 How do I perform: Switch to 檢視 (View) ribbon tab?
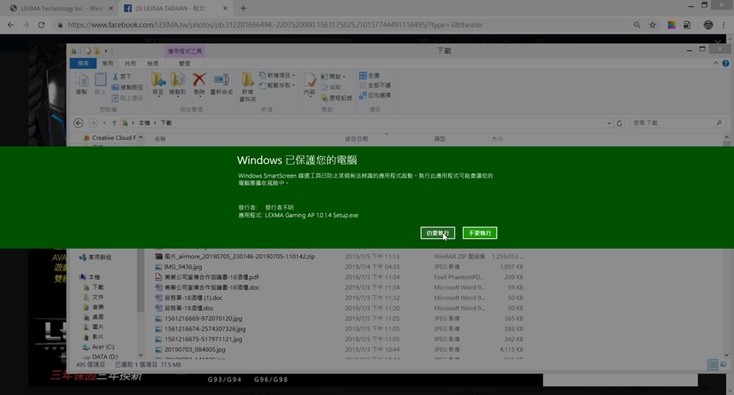pyautogui.click(x=153, y=63)
